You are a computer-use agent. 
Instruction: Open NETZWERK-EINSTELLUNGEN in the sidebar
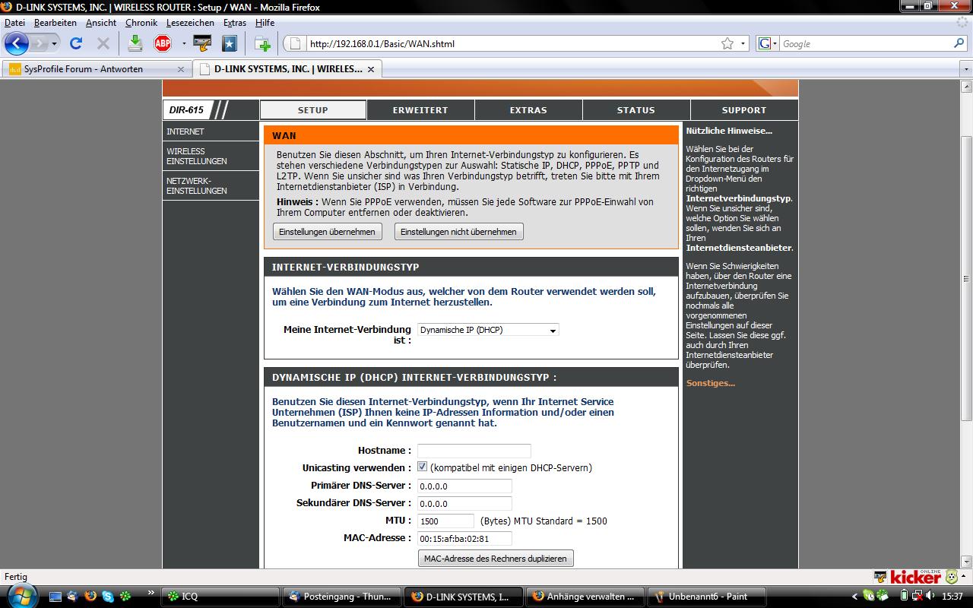[211, 186]
